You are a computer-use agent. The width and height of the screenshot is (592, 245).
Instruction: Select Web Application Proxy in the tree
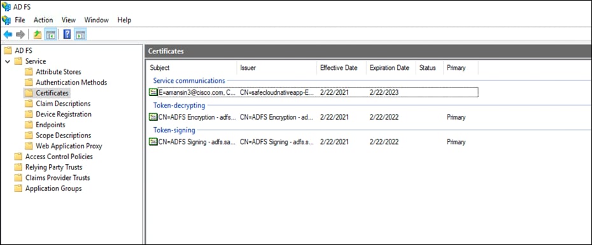(69, 146)
